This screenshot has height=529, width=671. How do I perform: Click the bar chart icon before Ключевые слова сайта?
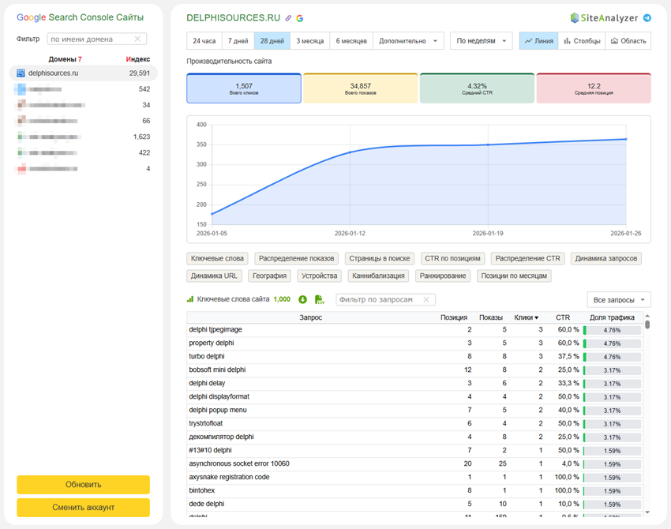[x=189, y=299]
